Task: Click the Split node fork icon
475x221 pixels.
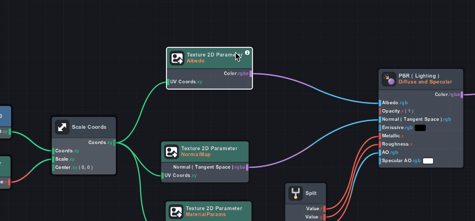Action: 296,193
